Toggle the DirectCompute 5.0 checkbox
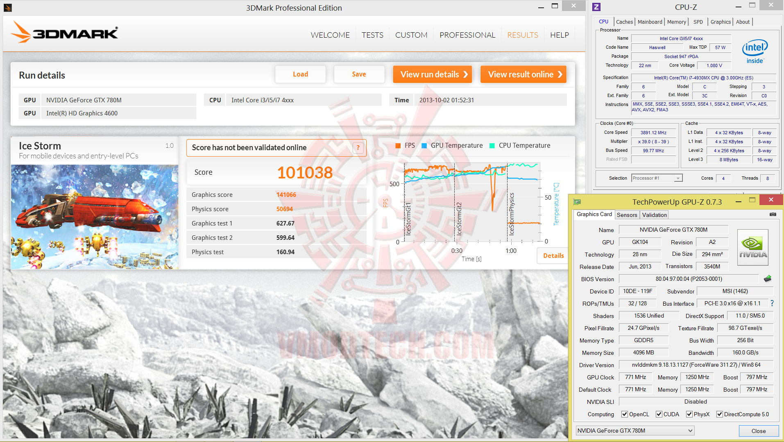The width and height of the screenshot is (784, 442). click(x=720, y=414)
